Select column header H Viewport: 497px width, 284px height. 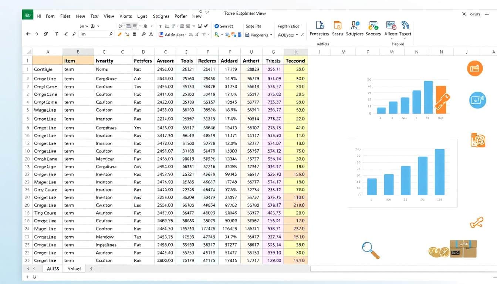tap(296, 52)
